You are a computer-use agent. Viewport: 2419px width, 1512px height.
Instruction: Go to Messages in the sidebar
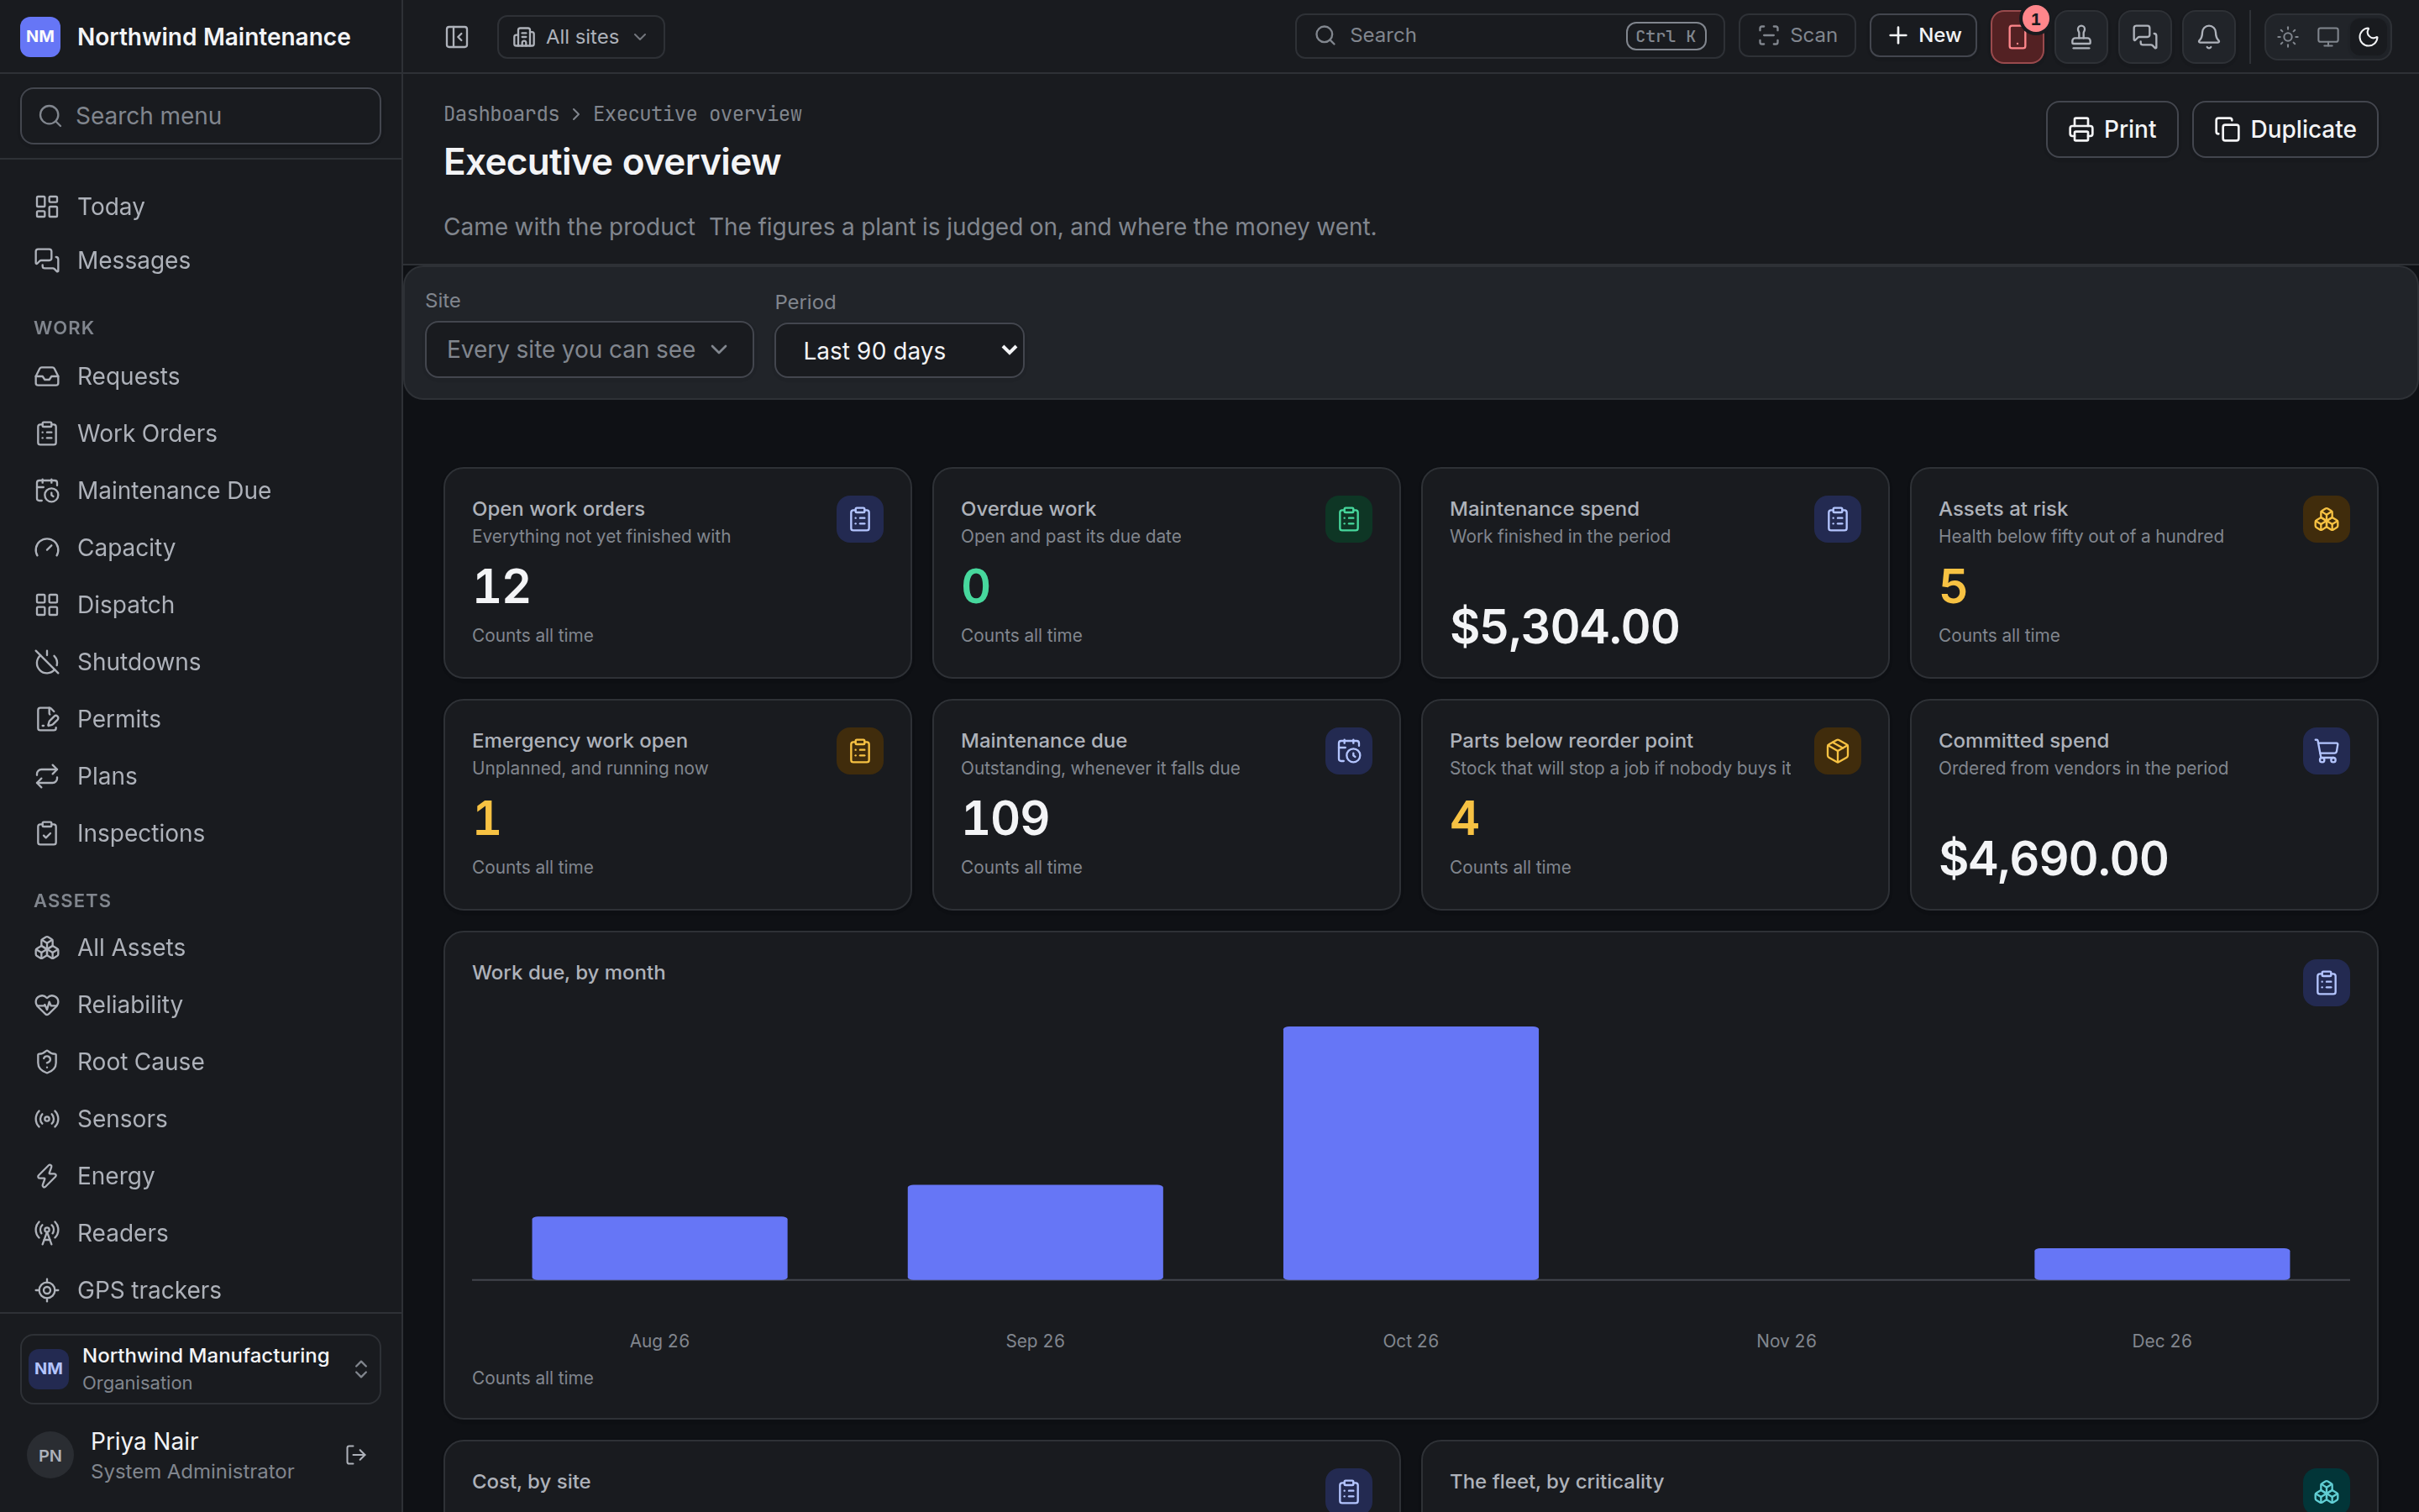coord(201,260)
